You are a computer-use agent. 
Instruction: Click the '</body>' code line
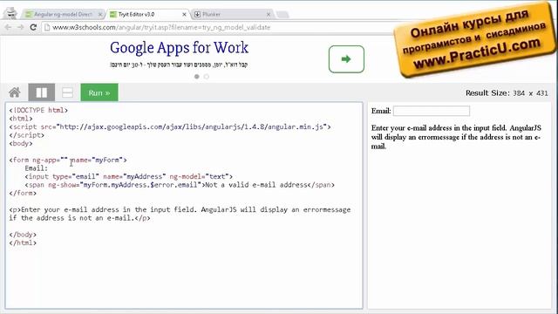pyautogui.click(x=23, y=235)
